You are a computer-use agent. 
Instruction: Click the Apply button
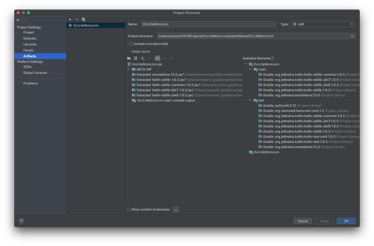pyautogui.click(x=324, y=221)
